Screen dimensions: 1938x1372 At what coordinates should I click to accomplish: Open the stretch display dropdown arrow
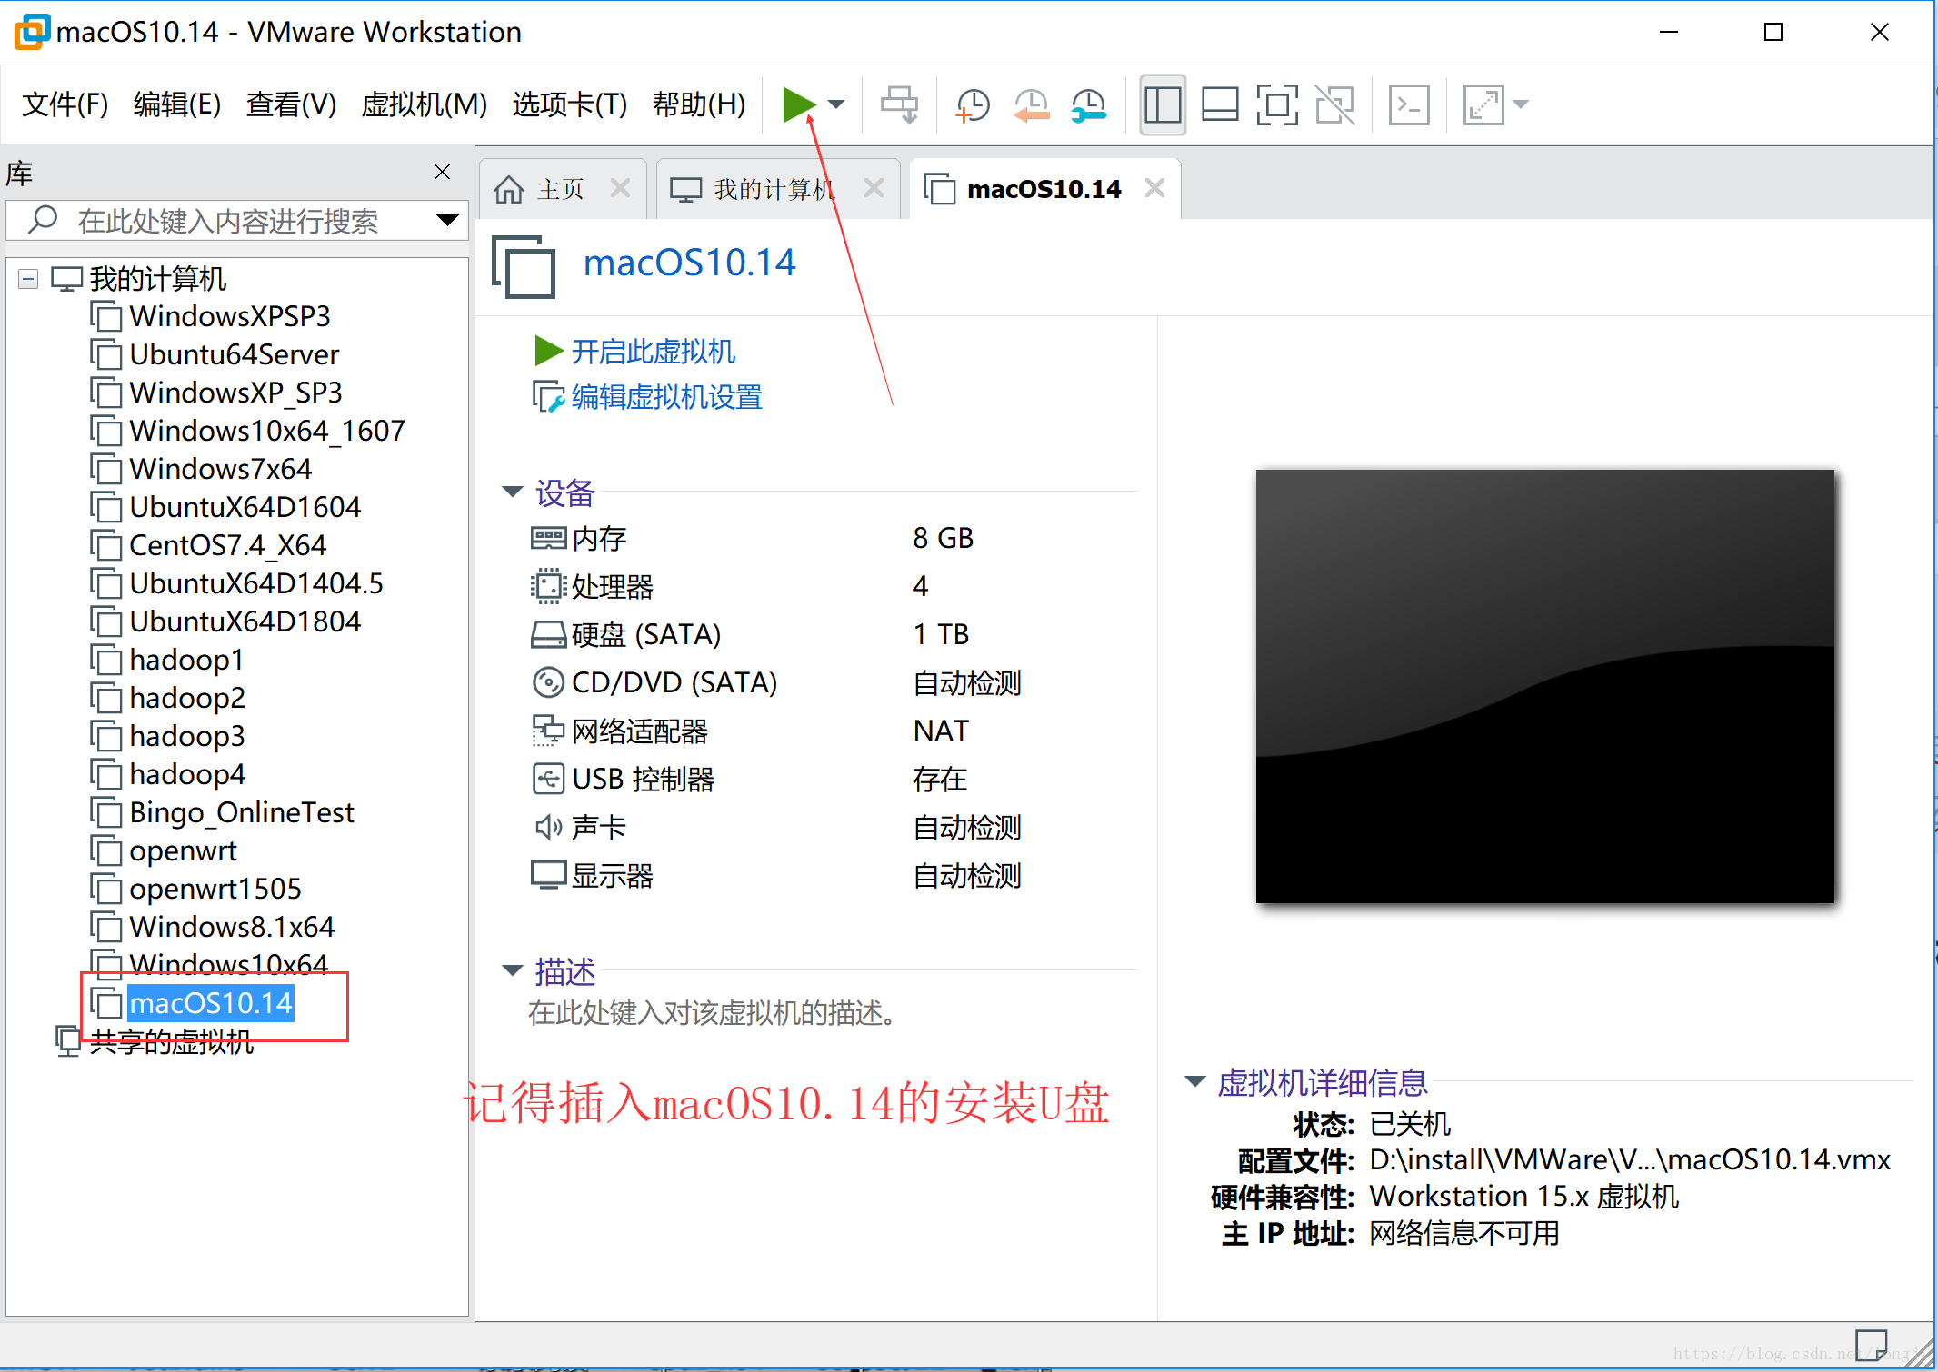click(1521, 104)
